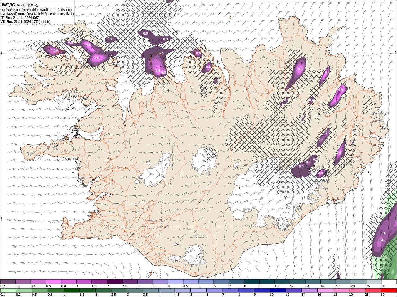
Task: Click the bold 'VT: Fim. 21.11.2024 17Z (+11 h)' line
Action: (25, 22)
